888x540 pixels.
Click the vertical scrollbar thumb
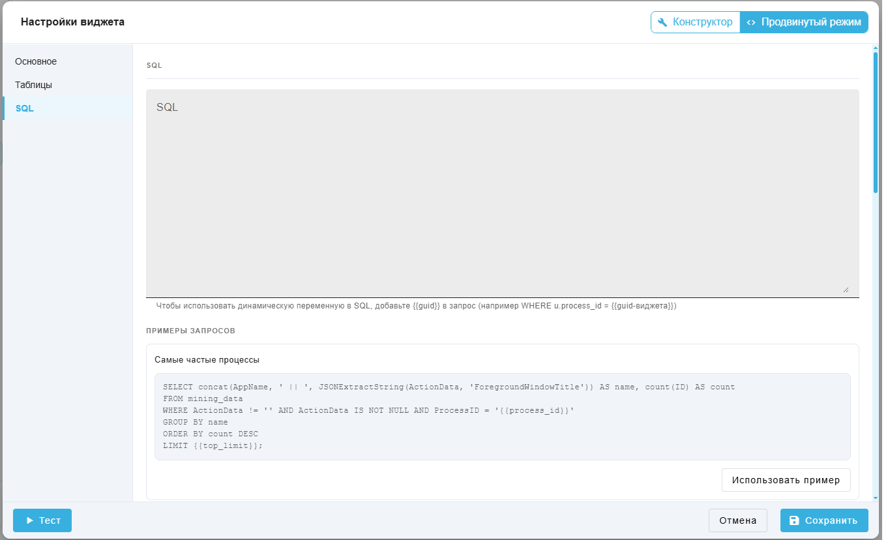(876, 123)
